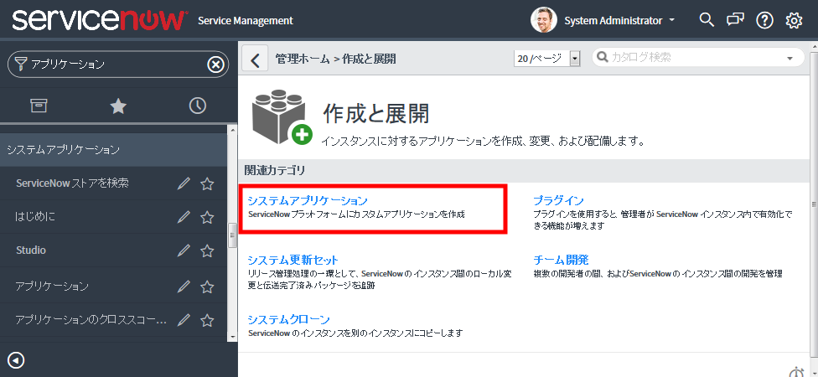Open the Connect chat sidebar icon
The image size is (818, 377).
click(735, 20)
